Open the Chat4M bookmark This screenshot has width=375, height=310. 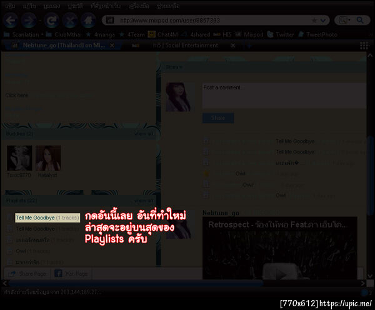pyautogui.click(x=163, y=34)
